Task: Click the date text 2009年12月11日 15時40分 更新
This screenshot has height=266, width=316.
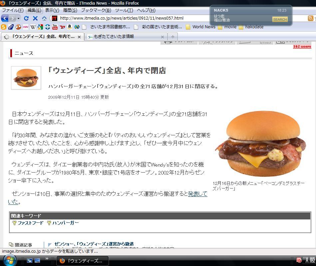Action: [x=78, y=97]
